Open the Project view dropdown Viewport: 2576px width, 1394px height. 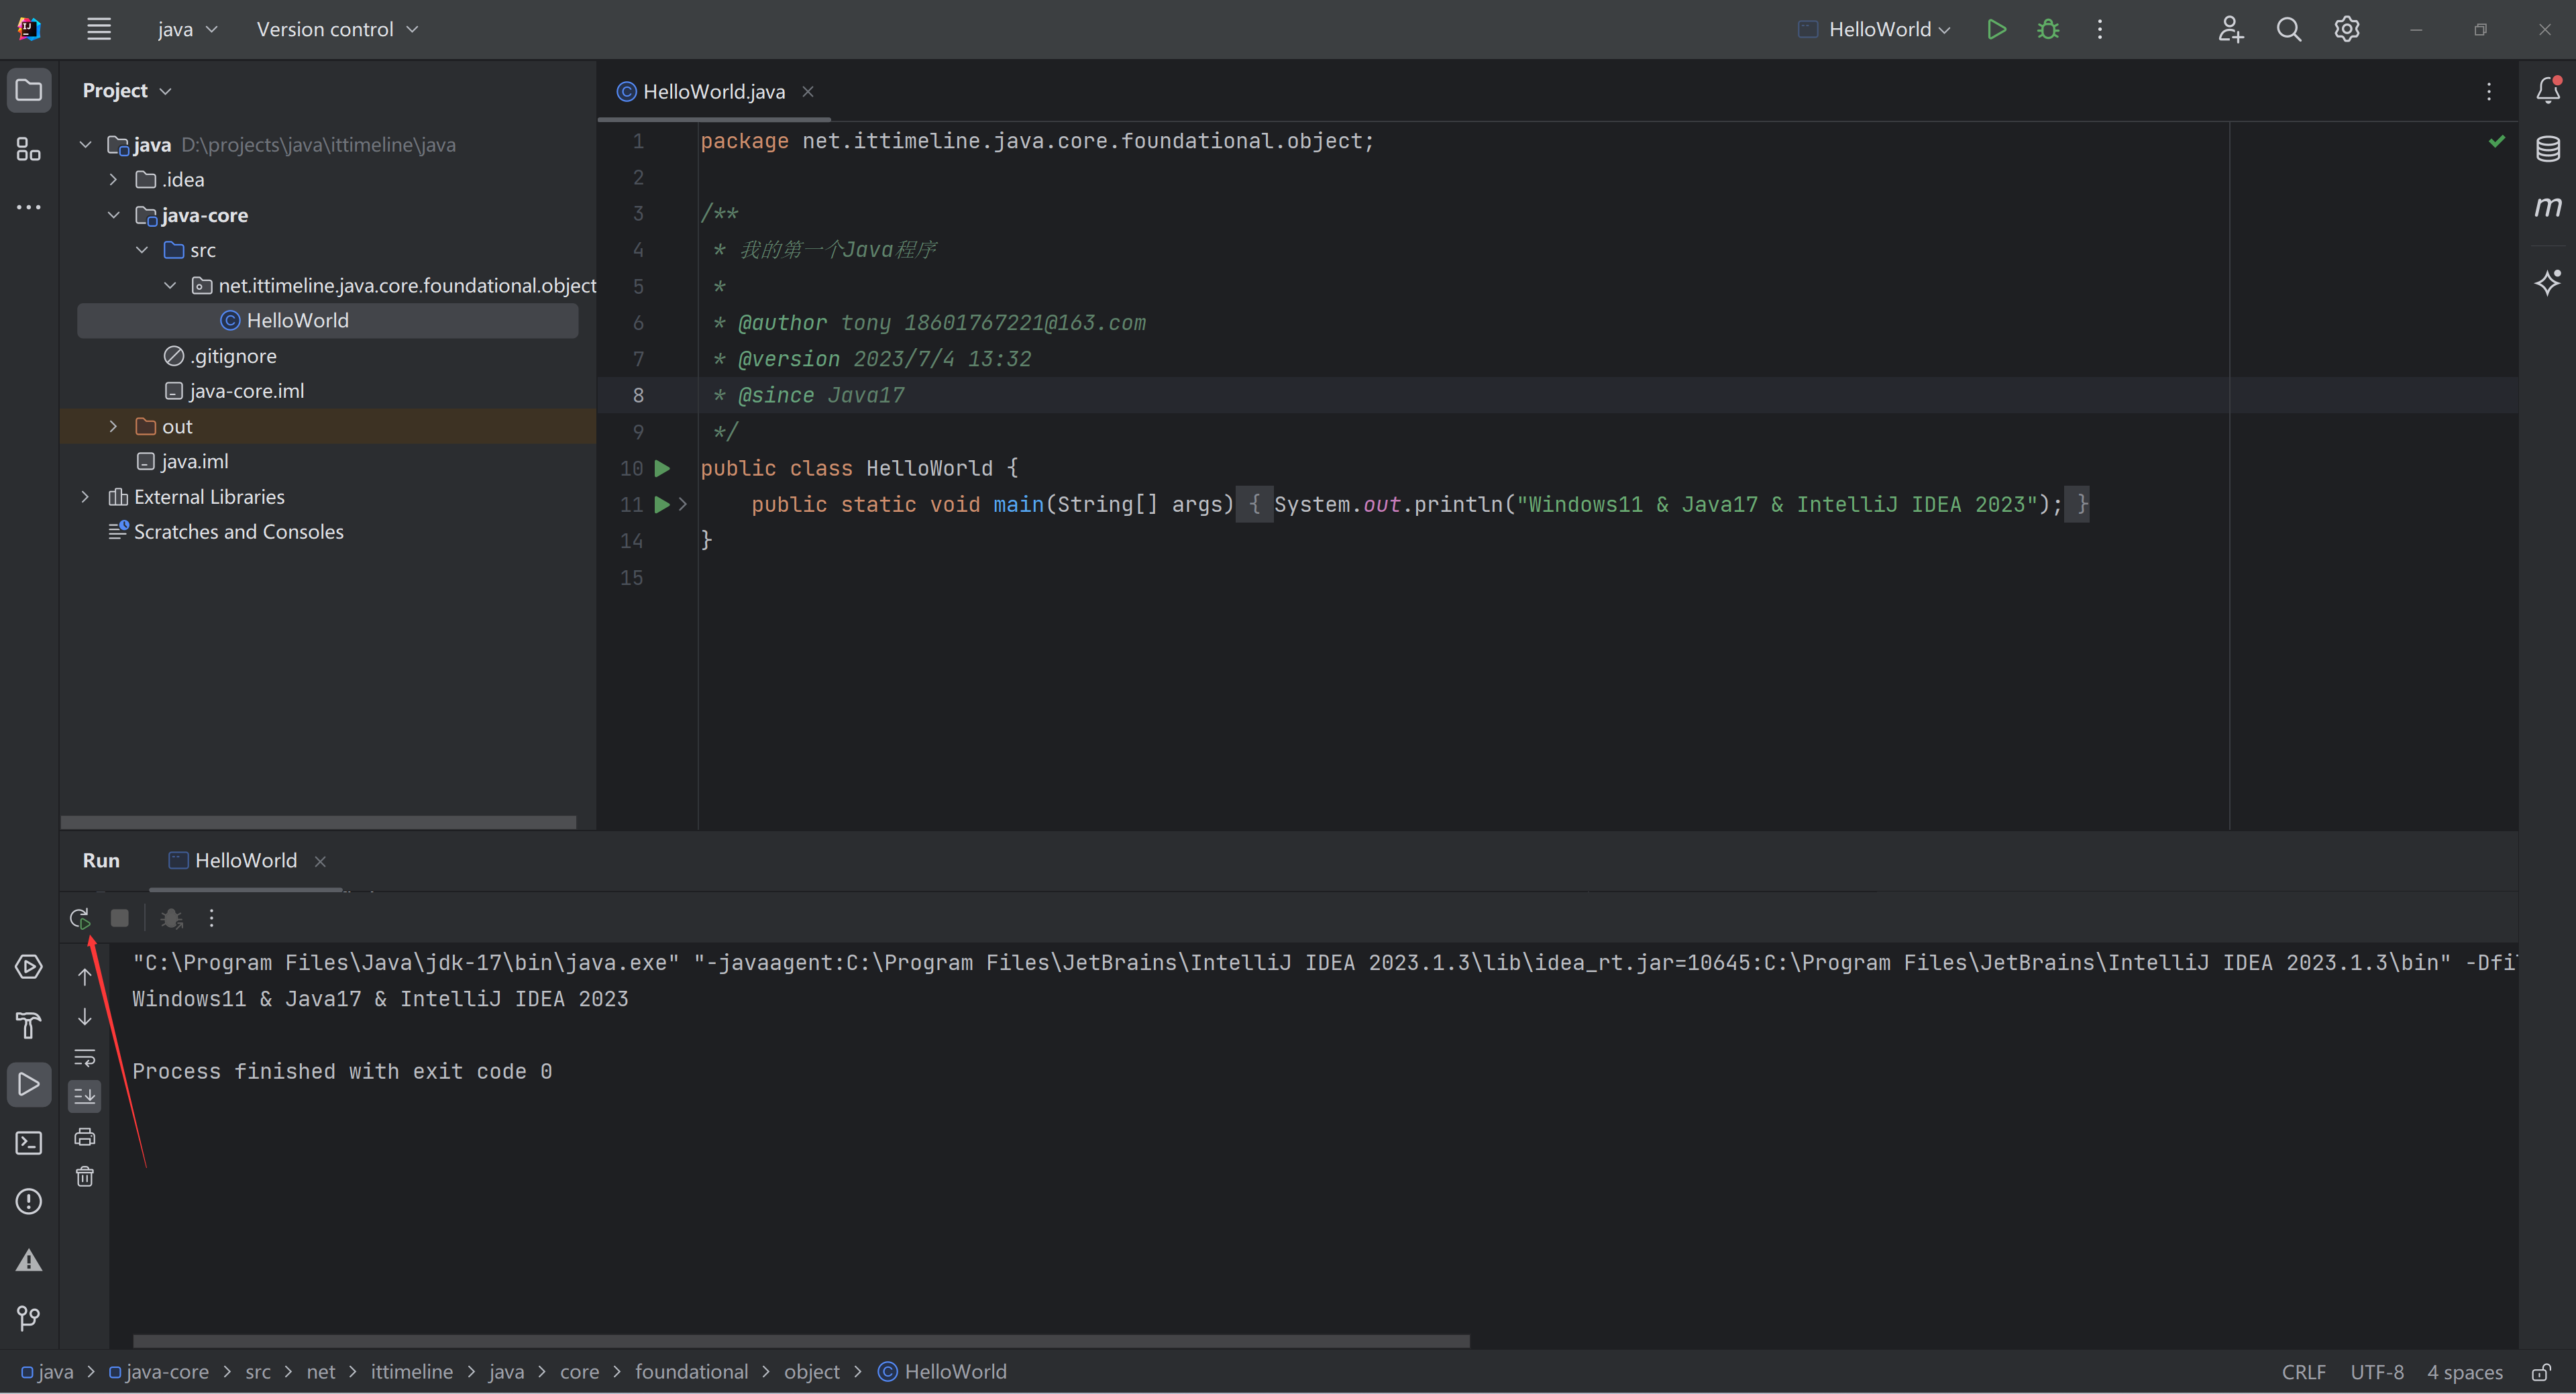tap(127, 90)
